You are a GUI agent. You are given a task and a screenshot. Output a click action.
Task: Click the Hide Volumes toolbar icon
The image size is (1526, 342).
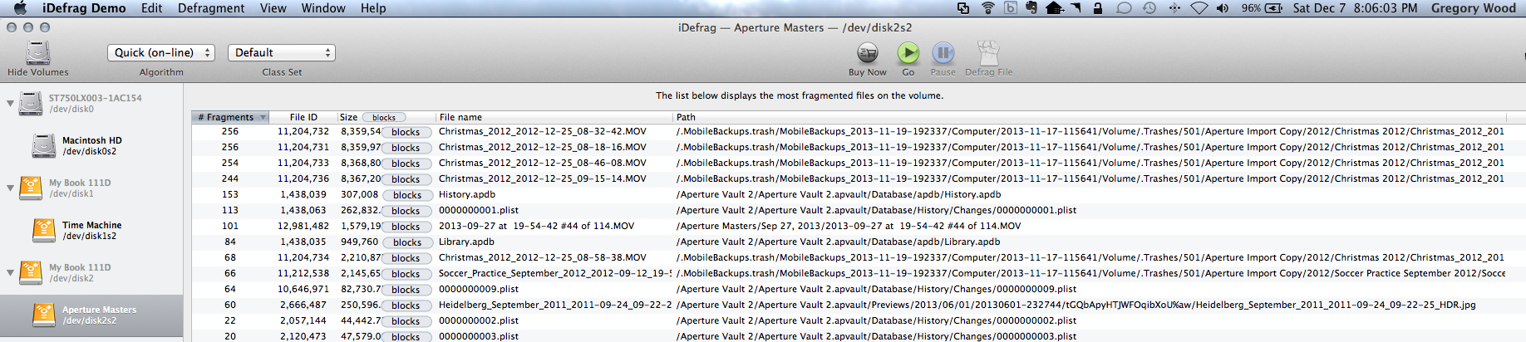click(x=37, y=53)
